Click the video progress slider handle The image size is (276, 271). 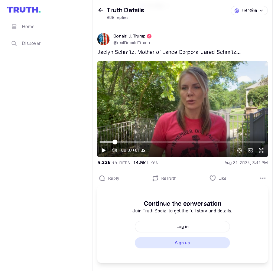tap(115, 142)
